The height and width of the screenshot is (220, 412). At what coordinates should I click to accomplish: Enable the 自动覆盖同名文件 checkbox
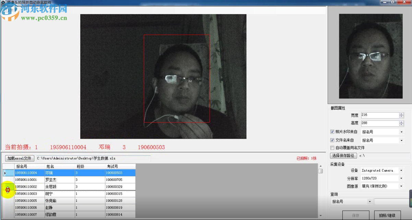tap(332, 148)
